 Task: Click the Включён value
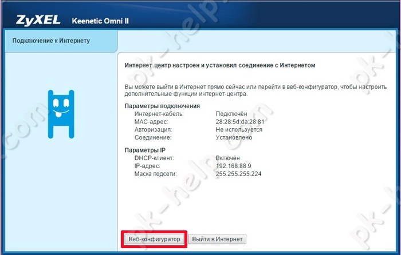(227, 158)
